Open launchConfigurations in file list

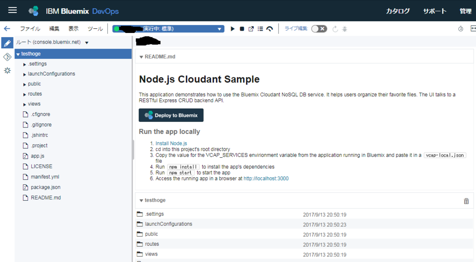168,224
